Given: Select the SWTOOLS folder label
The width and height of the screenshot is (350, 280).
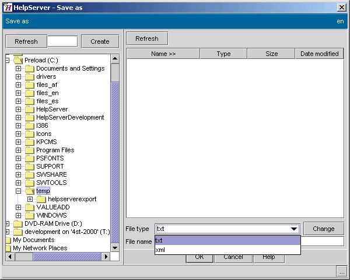Looking at the screenshot, I should [x=51, y=183].
